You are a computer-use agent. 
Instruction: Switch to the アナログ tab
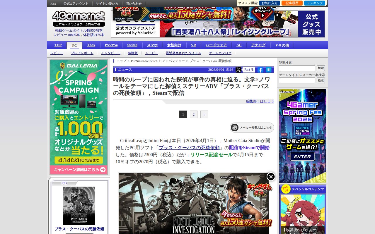click(258, 45)
